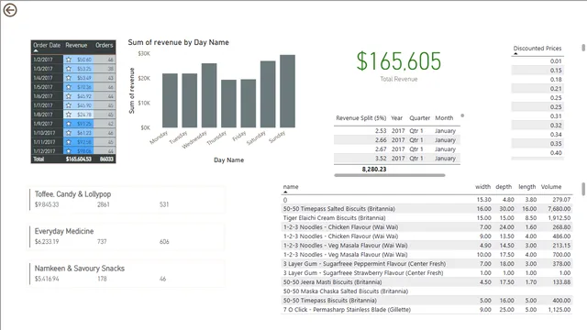Click the 7,680.00 volume cell
This screenshot has width=587, height=330.
tap(559, 209)
